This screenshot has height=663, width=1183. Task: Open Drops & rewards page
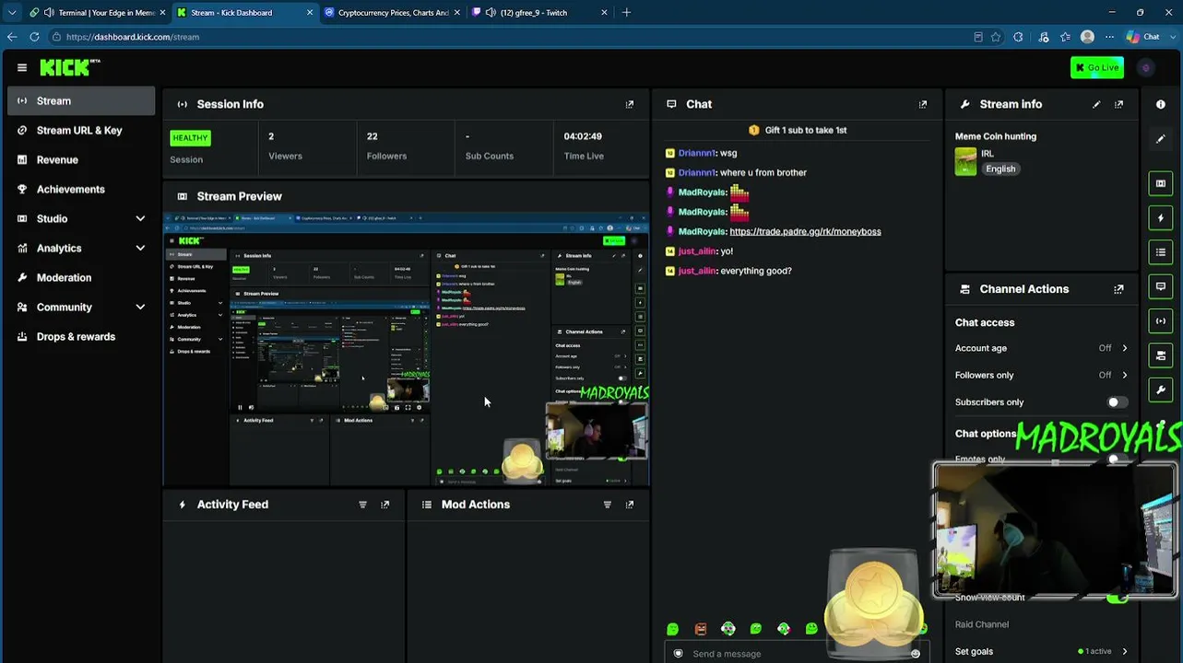81,337
